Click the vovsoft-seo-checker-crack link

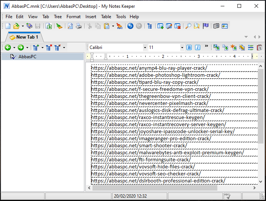[x=146, y=174]
